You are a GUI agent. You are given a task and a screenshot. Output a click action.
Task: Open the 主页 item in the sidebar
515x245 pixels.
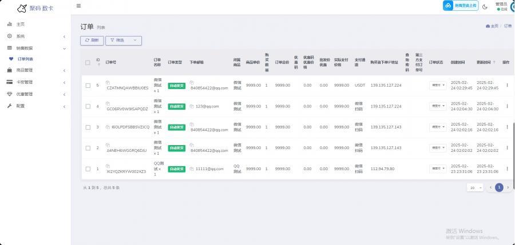pos(20,24)
